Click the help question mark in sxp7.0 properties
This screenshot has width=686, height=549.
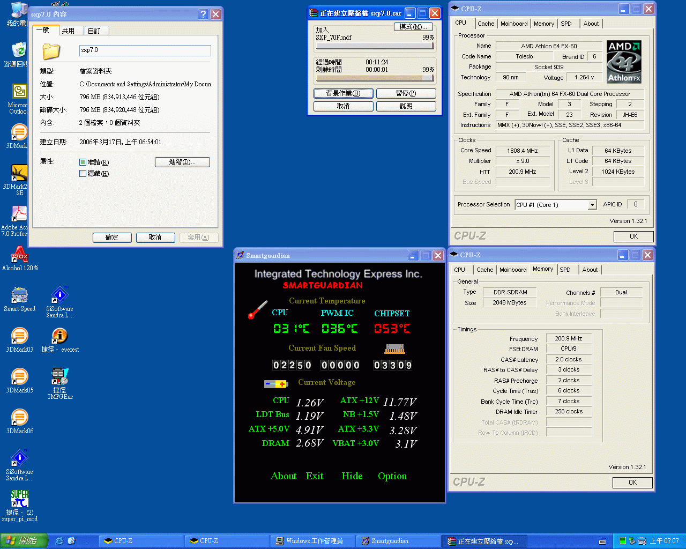pos(203,14)
